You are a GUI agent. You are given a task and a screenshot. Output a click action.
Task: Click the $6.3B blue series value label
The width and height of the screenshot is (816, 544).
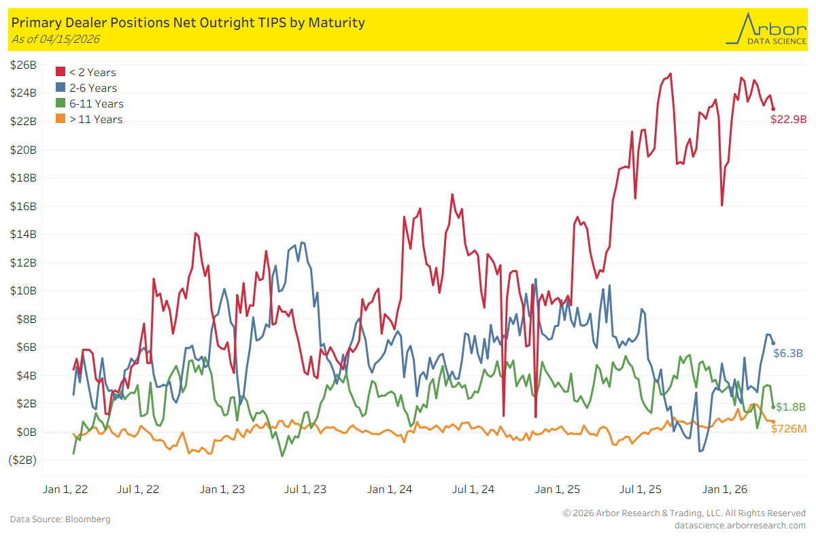(789, 353)
